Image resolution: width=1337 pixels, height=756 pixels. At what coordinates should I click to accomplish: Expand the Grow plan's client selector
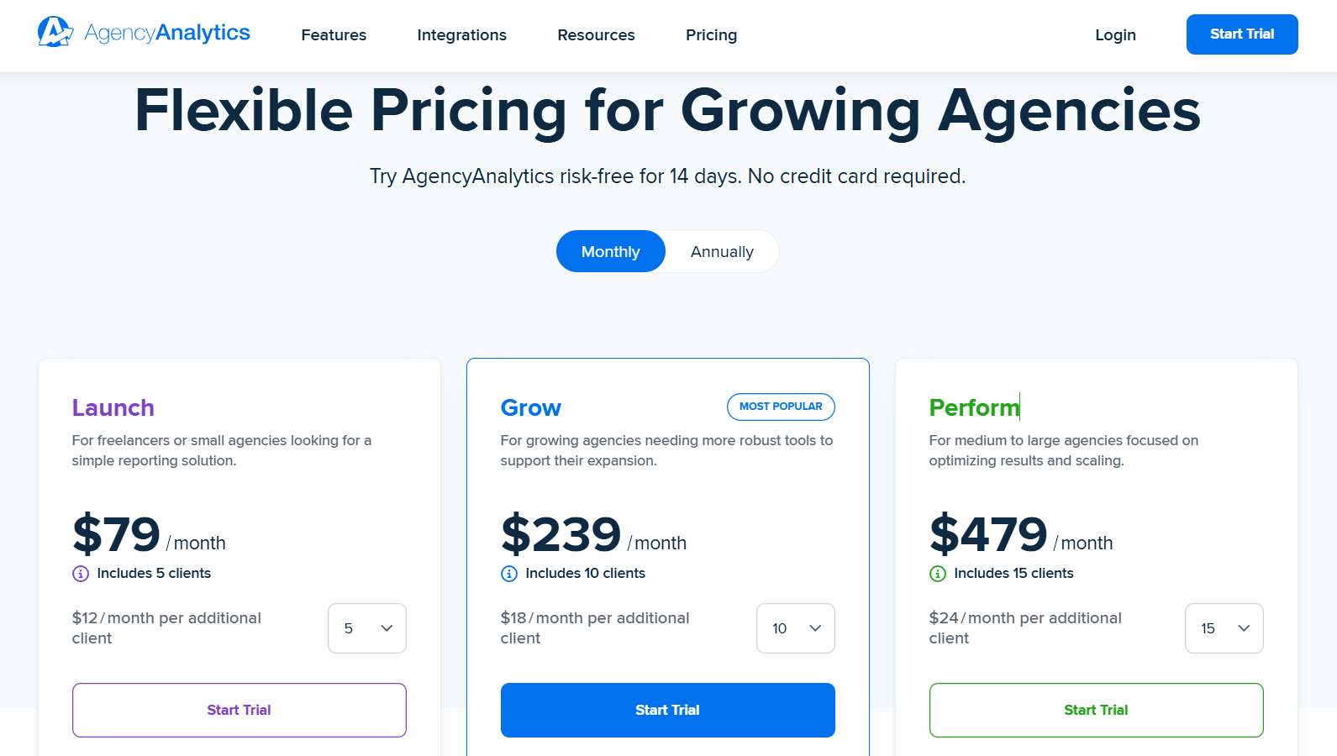(795, 627)
